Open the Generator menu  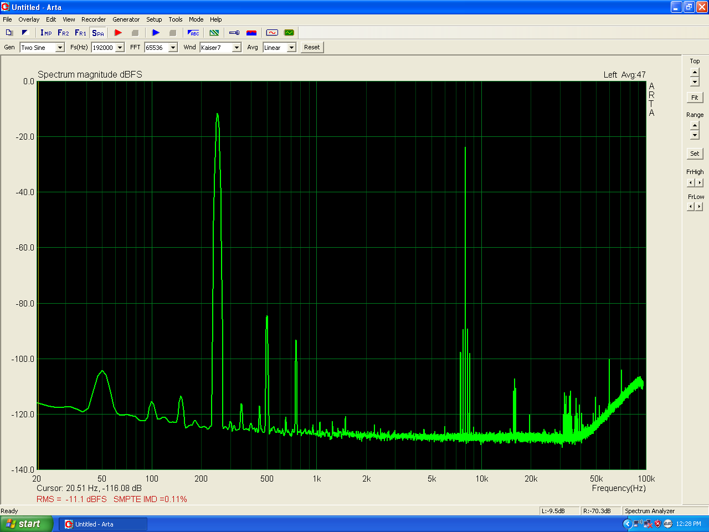(126, 19)
